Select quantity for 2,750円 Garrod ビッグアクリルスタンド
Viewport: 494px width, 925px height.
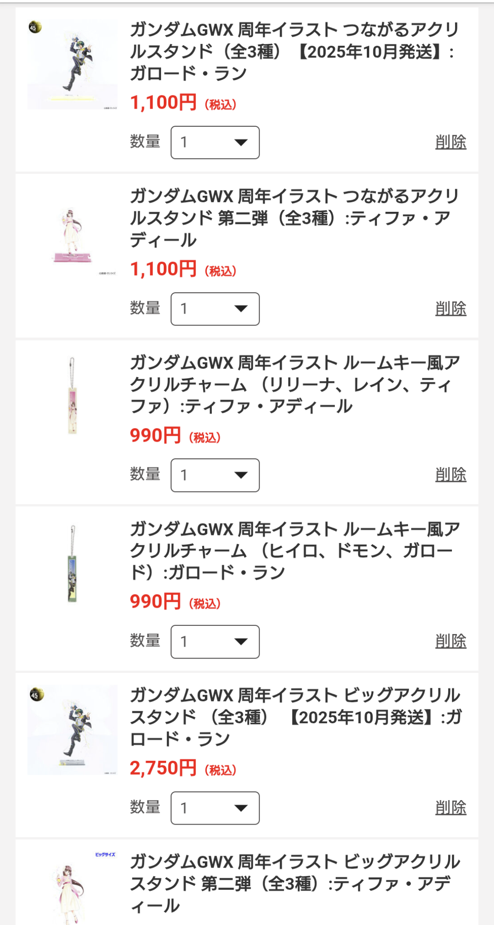tap(215, 808)
